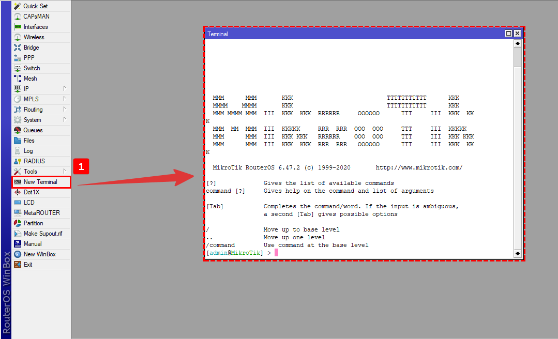Click the Interfaces icon in sidebar

(18, 27)
